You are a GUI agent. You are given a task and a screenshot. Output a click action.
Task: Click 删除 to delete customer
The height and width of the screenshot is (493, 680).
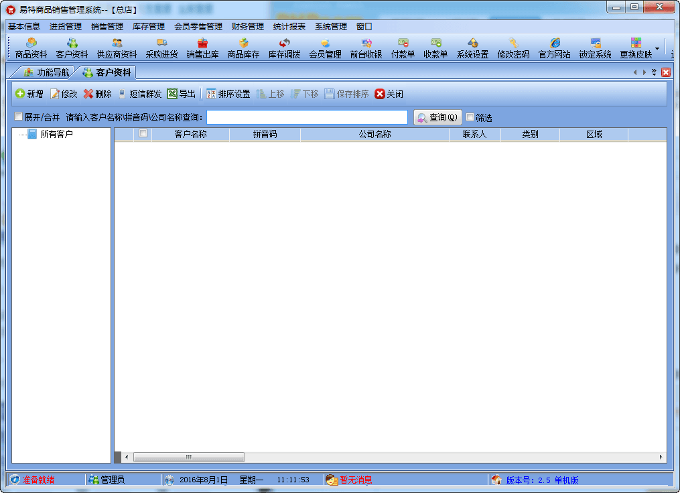coord(98,94)
